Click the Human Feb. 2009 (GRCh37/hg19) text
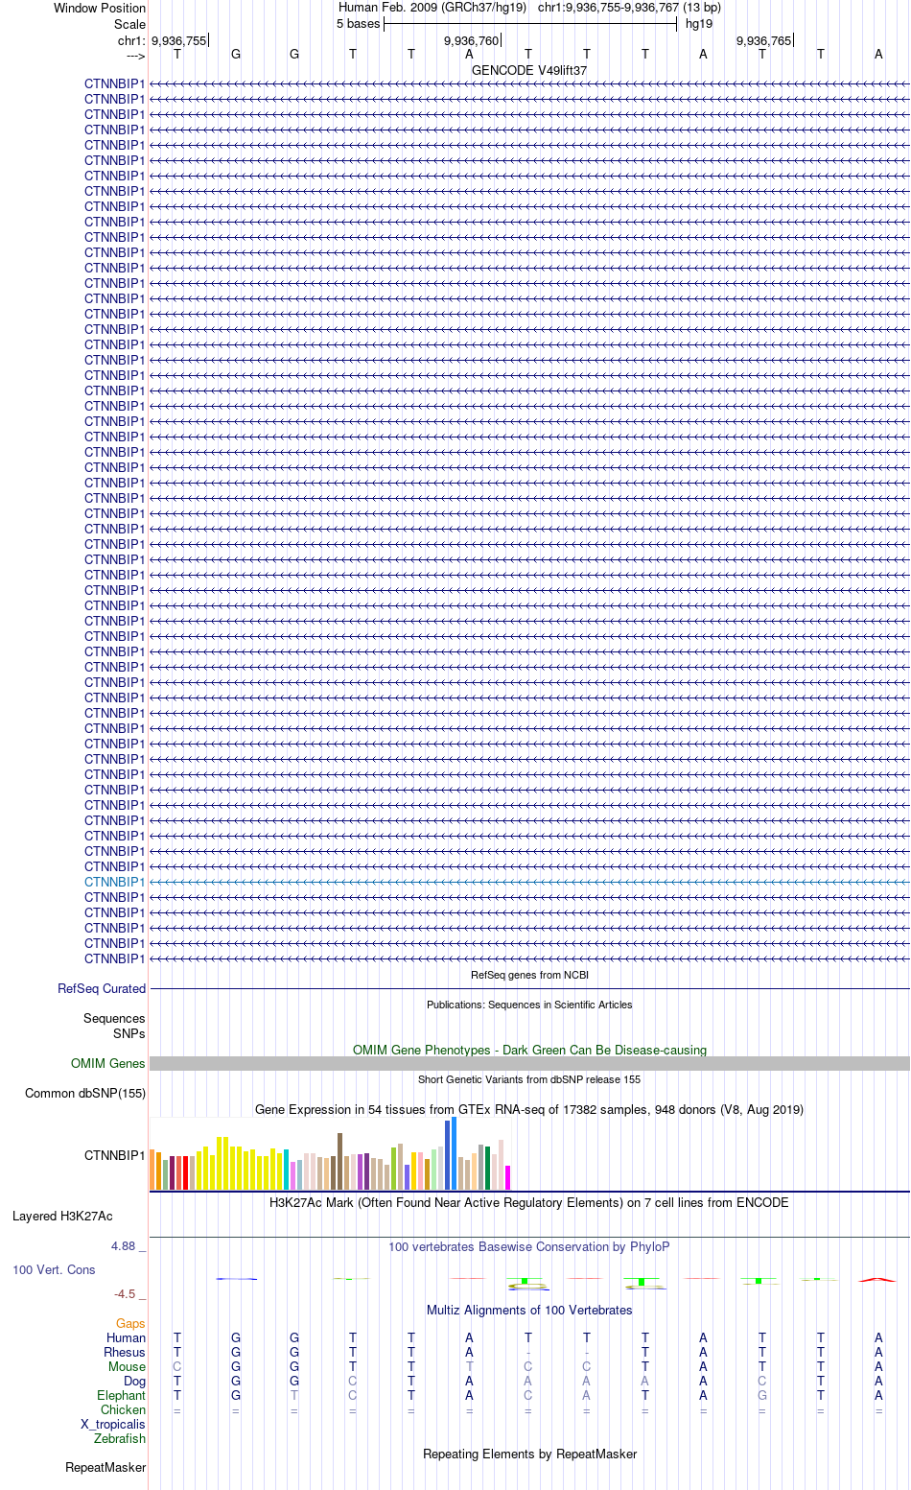 coord(432,7)
